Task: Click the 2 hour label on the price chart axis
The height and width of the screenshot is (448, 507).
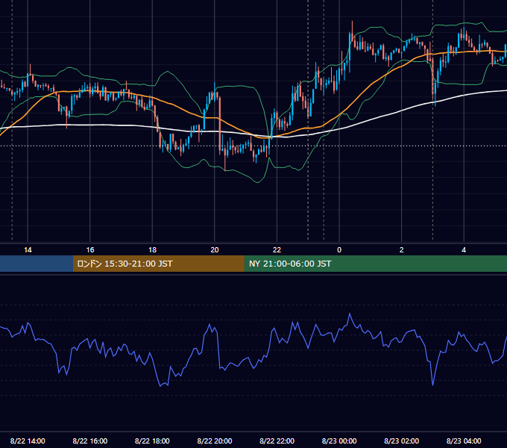Action: (x=402, y=250)
